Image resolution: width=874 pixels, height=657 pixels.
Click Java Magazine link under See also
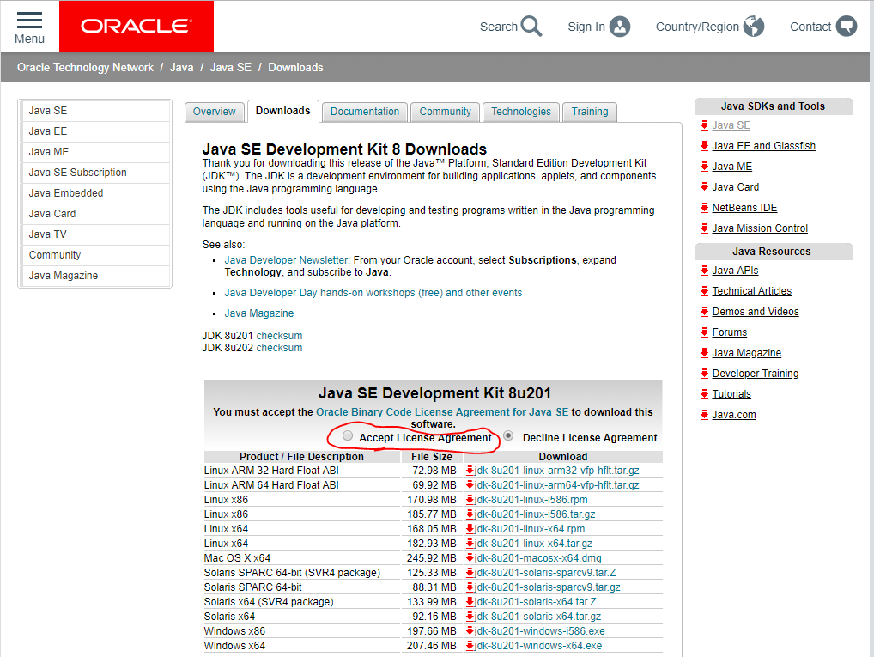tap(259, 313)
